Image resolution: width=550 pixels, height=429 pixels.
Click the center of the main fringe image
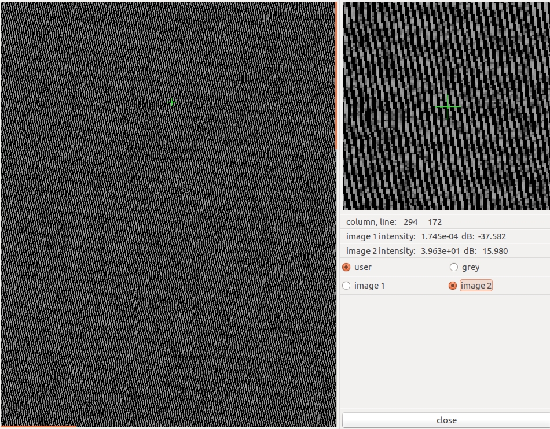point(168,214)
